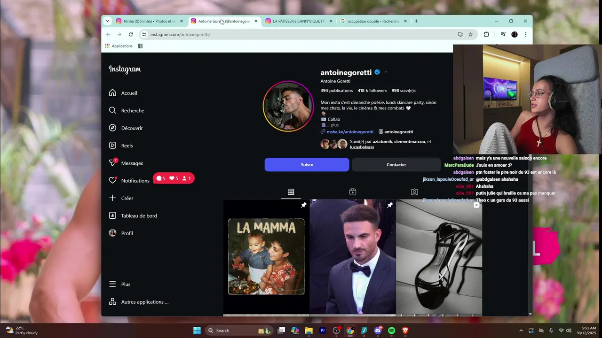Close the Ninha browser tab
Viewport: 602px width, 338px height.
[182, 21]
